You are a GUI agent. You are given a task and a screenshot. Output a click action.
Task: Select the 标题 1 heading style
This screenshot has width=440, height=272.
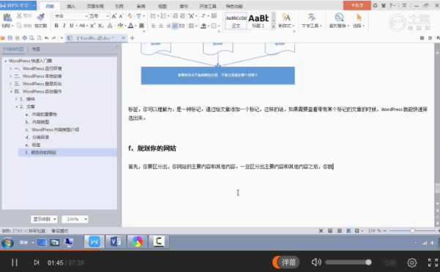coord(258,20)
